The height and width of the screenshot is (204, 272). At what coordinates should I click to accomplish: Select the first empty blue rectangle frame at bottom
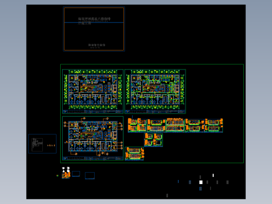pyautogui.click(x=76, y=174)
